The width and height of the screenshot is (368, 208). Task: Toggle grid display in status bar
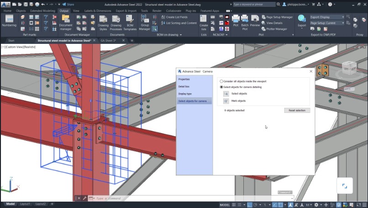click(x=234, y=205)
